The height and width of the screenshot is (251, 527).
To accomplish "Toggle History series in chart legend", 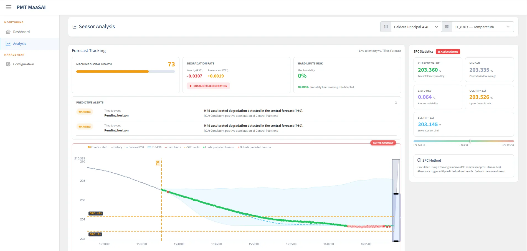I will tap(116, 147).
